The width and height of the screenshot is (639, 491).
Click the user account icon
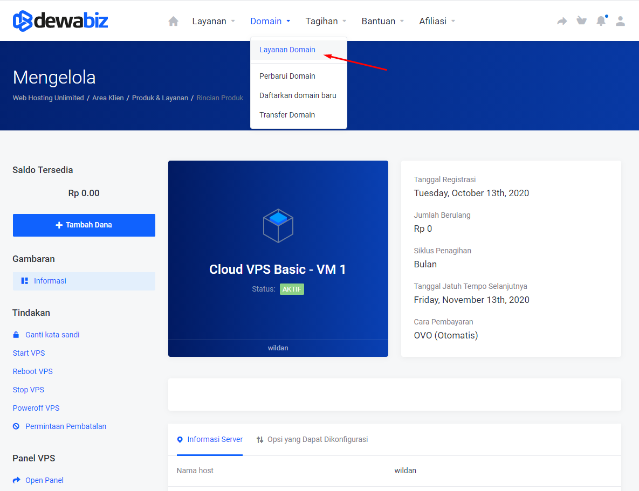(620, 22)
